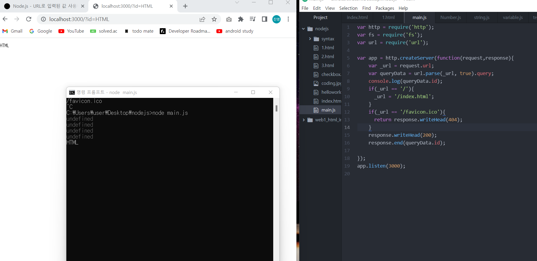
Task: Minimize the command prompt window
Action: tap(236, 92)
